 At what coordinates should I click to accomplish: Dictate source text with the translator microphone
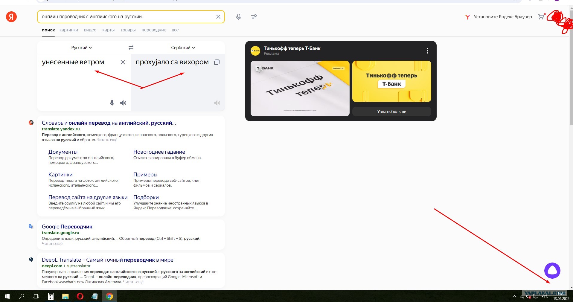pos(112,103)
